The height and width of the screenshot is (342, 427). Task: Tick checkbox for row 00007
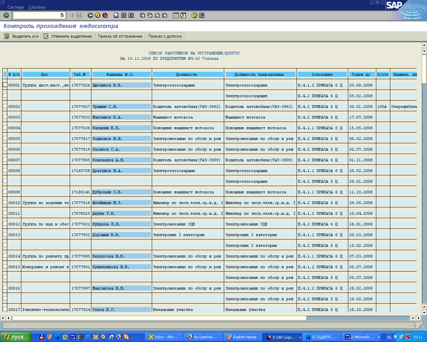[5, 160]
